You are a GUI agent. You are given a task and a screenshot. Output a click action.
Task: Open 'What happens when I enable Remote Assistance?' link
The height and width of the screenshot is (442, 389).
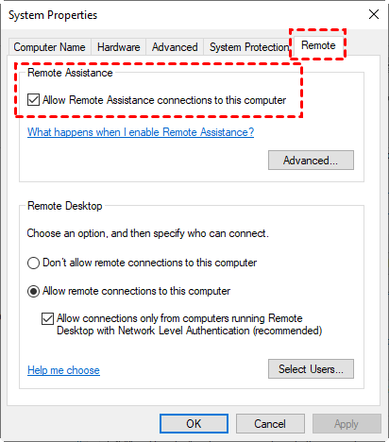(x=141, y=132)
